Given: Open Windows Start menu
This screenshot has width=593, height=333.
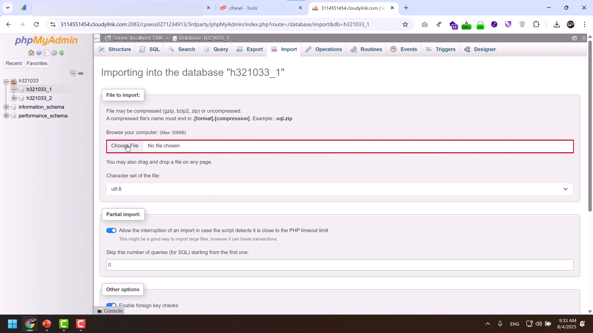Looking at the screenshot, I should pyautogui.click(x=12, y=324).
